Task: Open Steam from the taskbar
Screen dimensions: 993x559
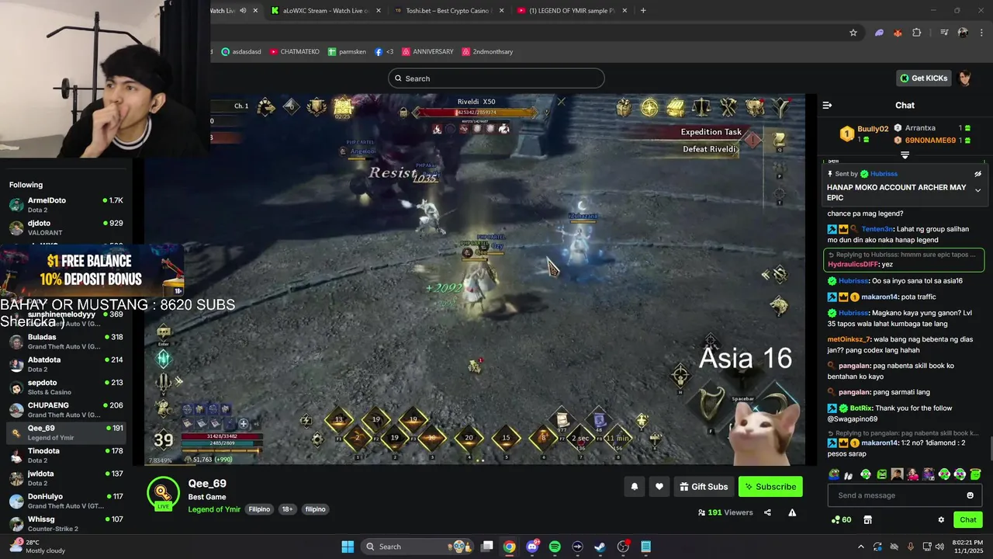Action: coord(600,547)
